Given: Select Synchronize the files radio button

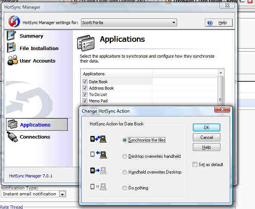Looking at the screenshot, I should (124, 140).
